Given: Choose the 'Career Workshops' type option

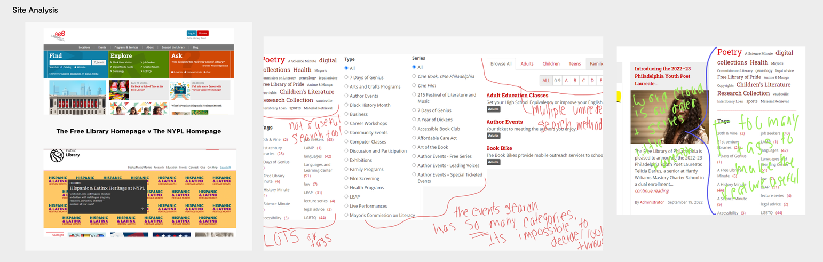Looking at the screenshot, I should 346,123.
